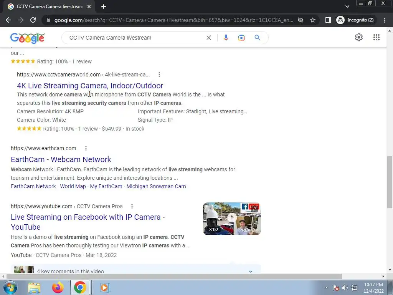Open the volume speaker icon
Screen dimensions: 393x295
[x=345, y=288]
